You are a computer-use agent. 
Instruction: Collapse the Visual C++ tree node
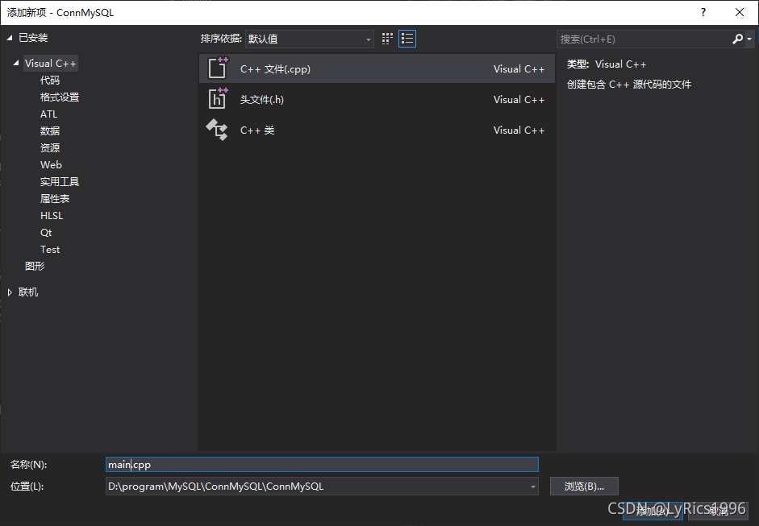point(16,63)
